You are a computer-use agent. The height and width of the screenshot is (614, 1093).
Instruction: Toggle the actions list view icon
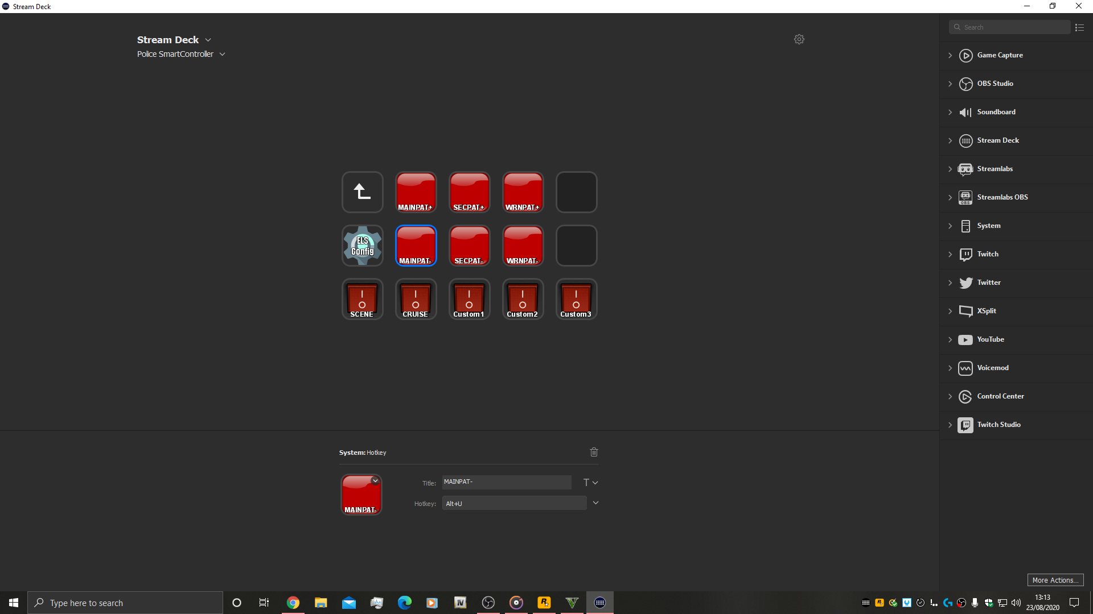point(1079,27)
